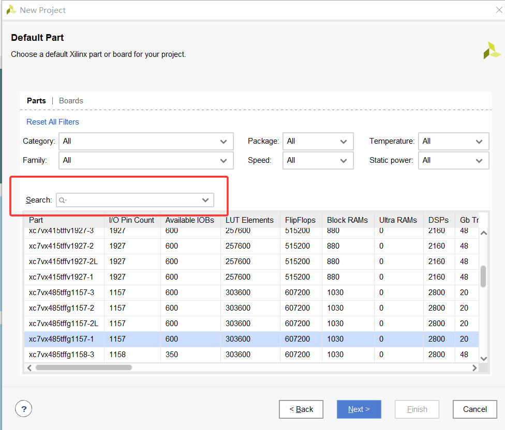Sort by Ultra RAMs column header
This screenshot has height=430, width=505.
[x=399, y=220]
